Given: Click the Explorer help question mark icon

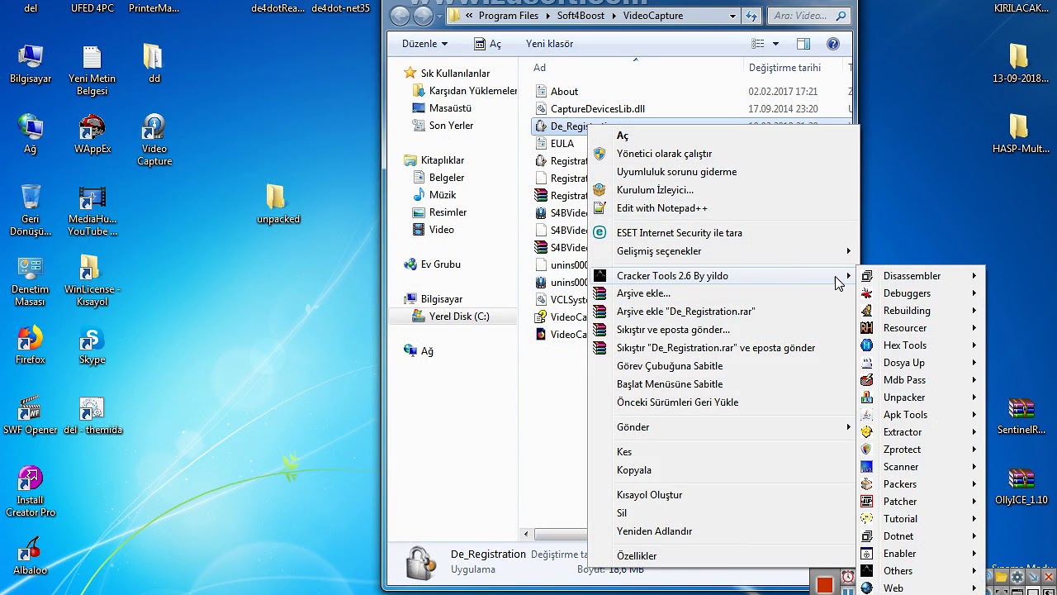Looking at the screenshot, I should (833, 44).
